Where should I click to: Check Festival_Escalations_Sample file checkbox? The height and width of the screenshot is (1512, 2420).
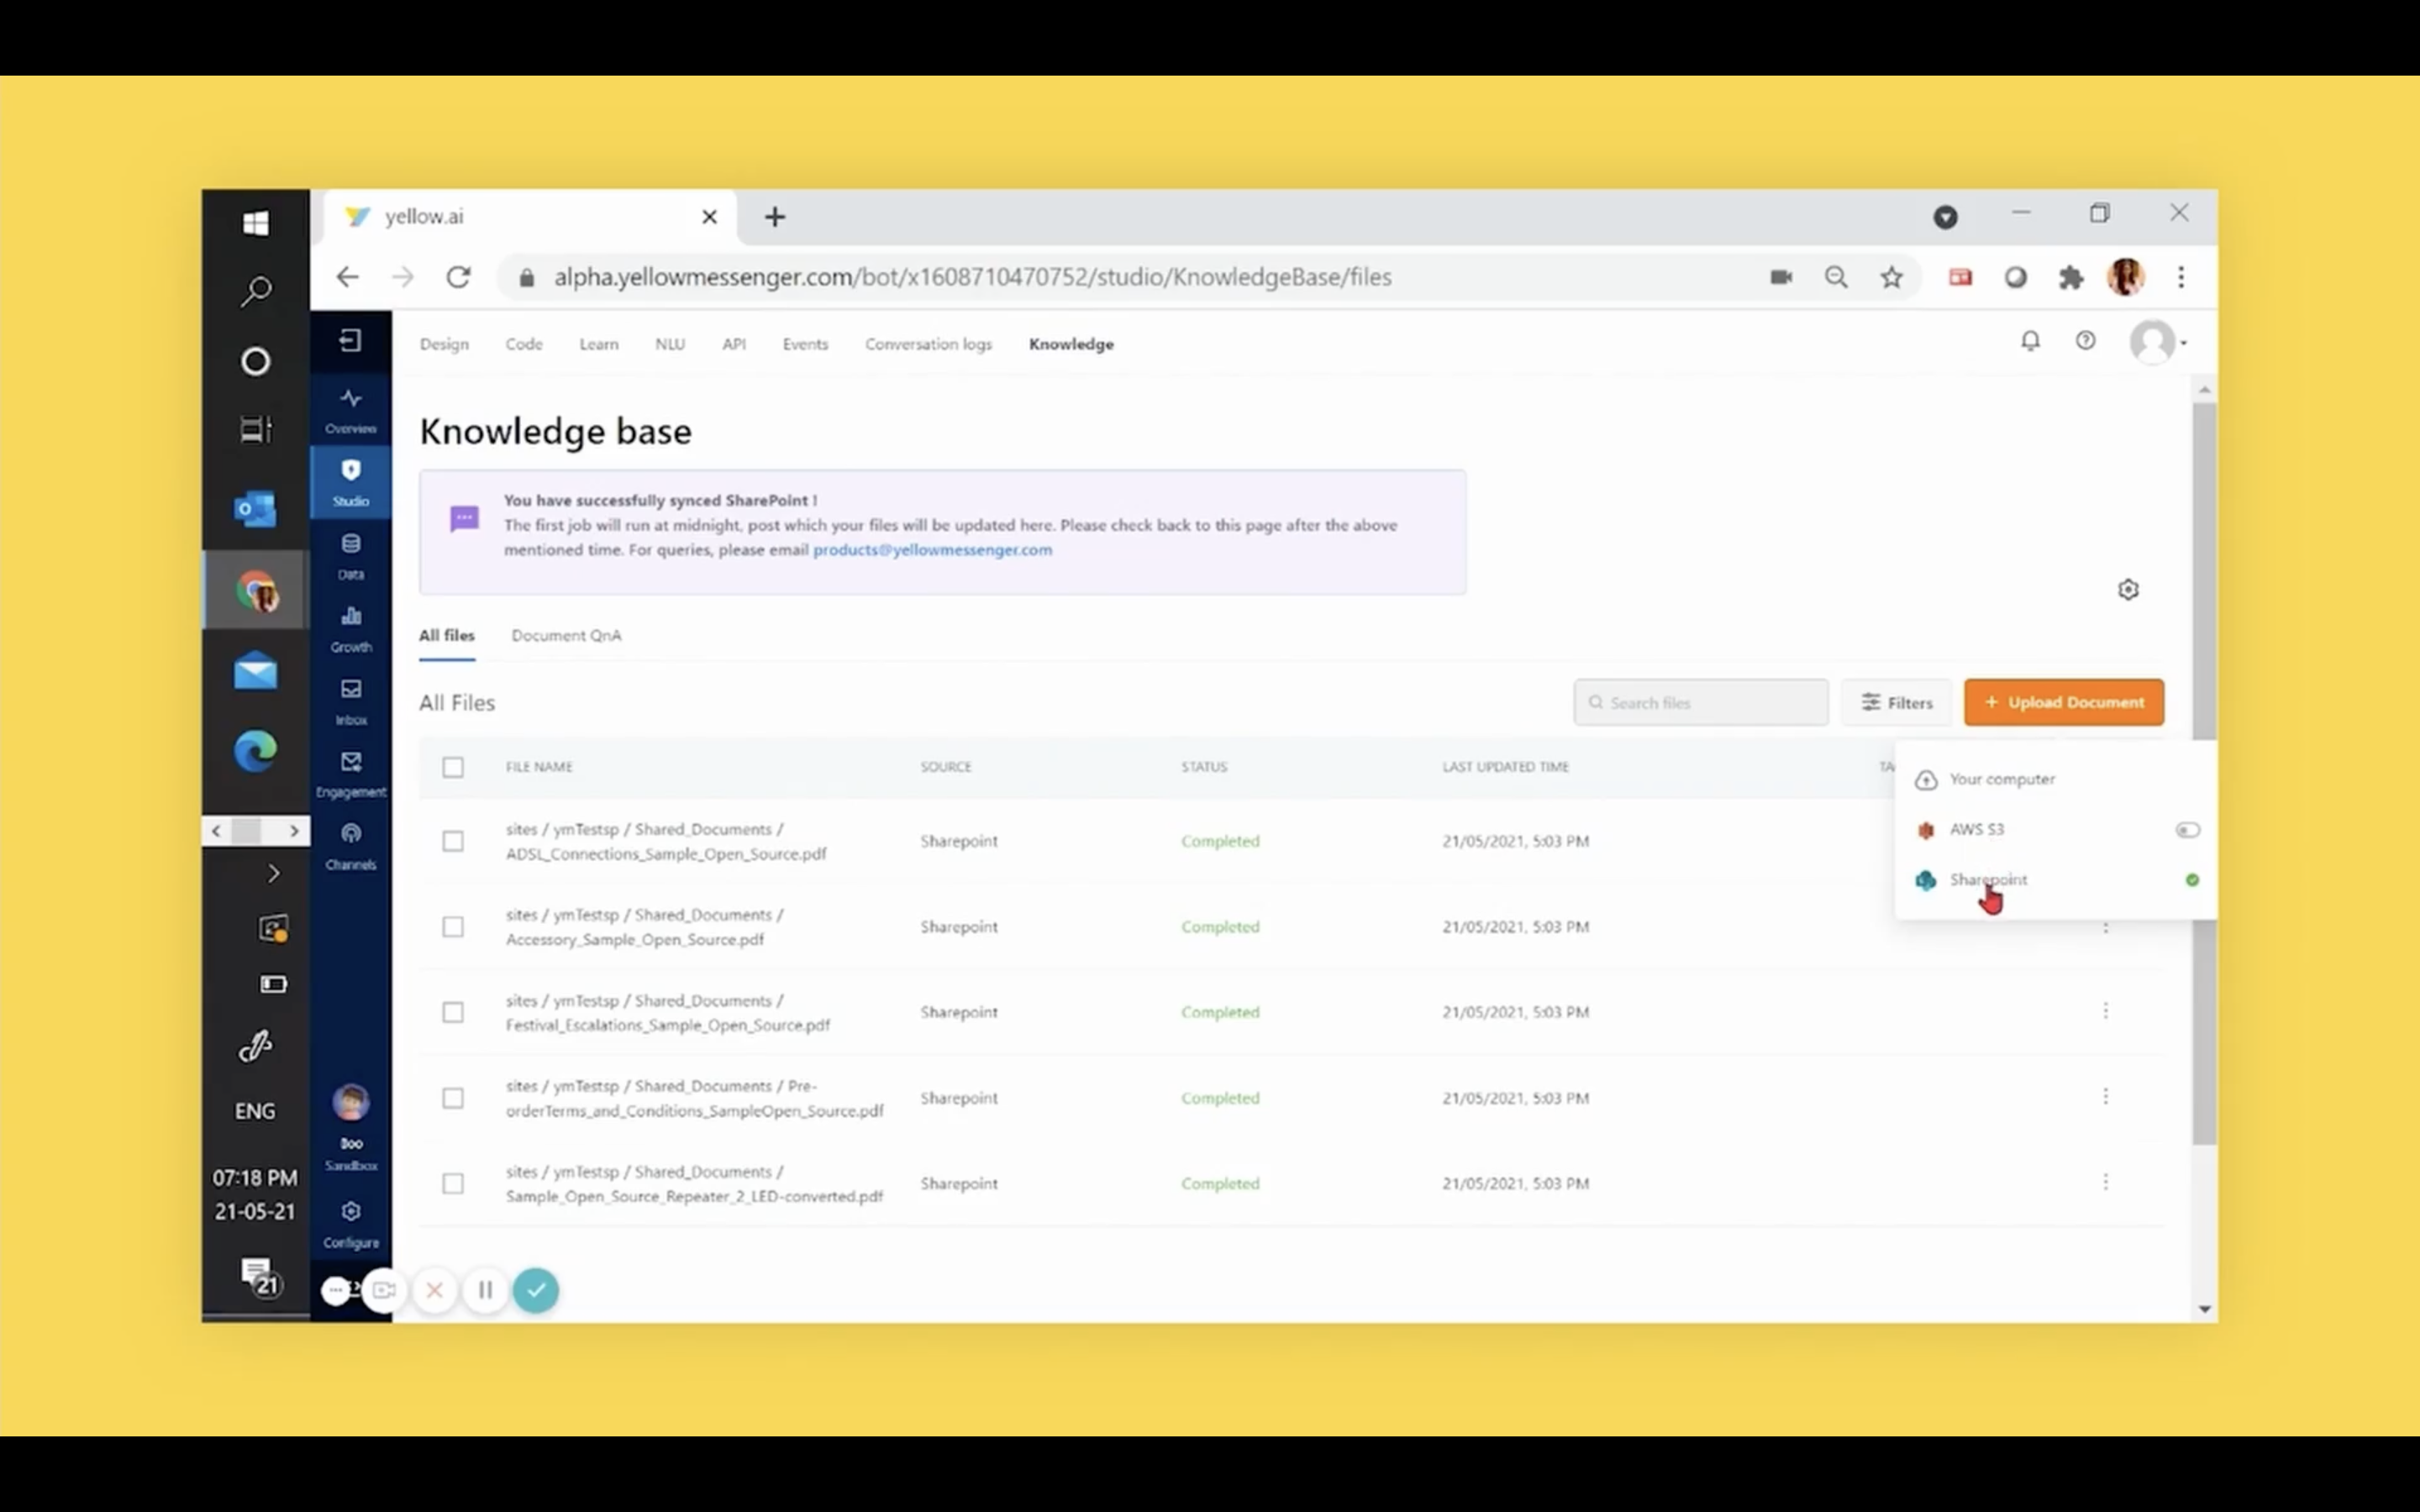pos(453,1012)
